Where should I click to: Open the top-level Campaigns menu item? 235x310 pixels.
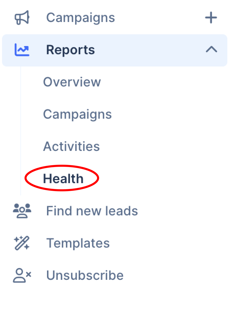click(80, 18)
